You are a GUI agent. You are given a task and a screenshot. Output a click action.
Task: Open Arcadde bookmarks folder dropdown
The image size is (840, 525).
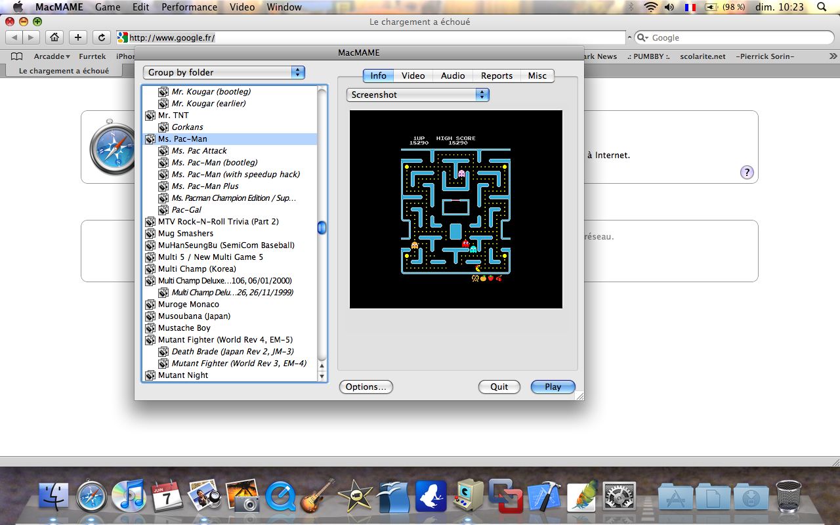52,56
